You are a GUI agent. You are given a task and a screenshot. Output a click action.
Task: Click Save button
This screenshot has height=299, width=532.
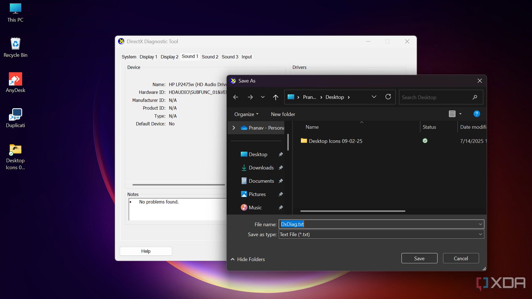(x=419, y=258)
